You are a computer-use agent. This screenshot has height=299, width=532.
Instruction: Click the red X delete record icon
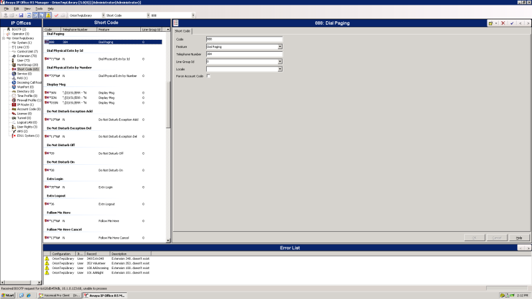coord(503,23)
